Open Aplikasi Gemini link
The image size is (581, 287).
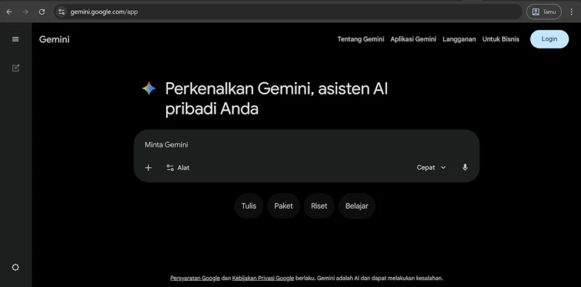pos(413,39)
